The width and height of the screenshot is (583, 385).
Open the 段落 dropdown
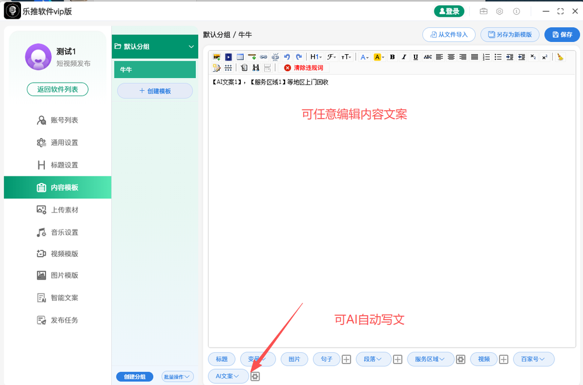point(373,359)
